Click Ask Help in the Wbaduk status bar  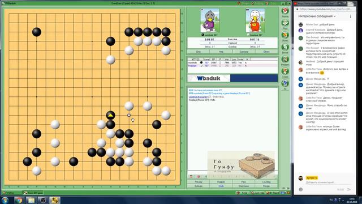click(x=257, y=193)
